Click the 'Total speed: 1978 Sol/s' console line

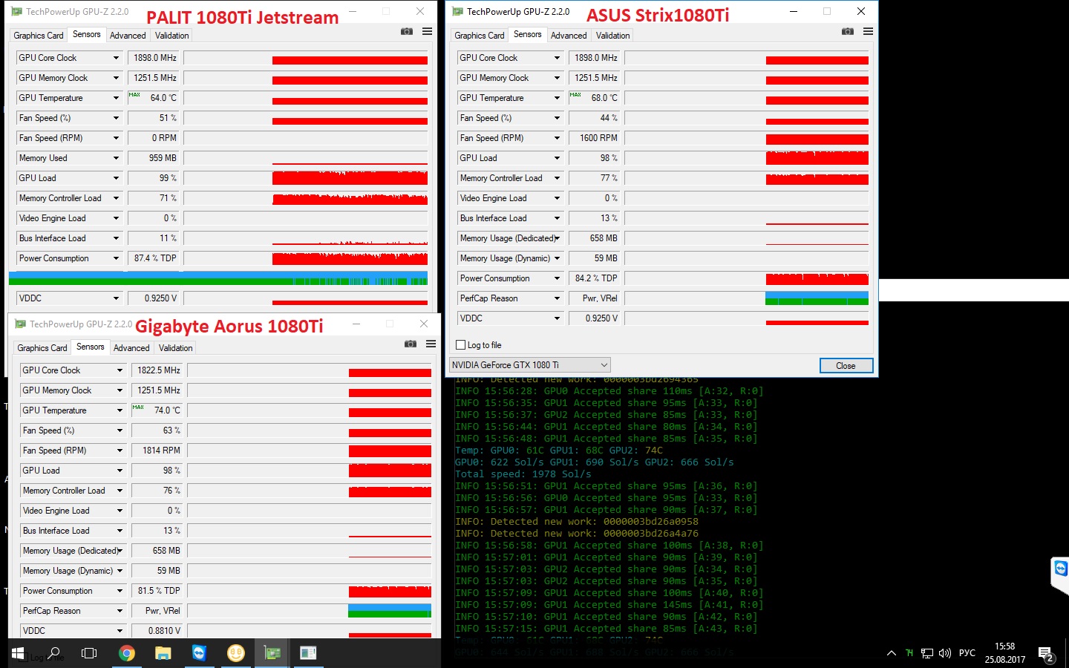(x=523, y=474)
